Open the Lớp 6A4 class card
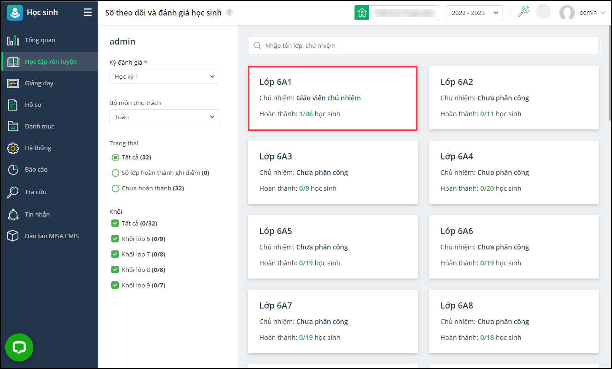Viewport: 612px width, 369px height. coord(514,172)
